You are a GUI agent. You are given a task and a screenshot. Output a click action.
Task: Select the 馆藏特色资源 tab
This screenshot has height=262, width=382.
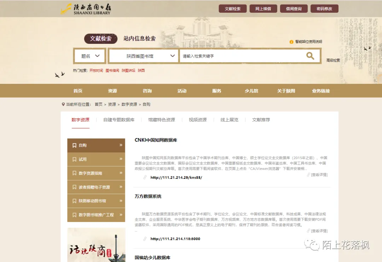pos(162,120)
